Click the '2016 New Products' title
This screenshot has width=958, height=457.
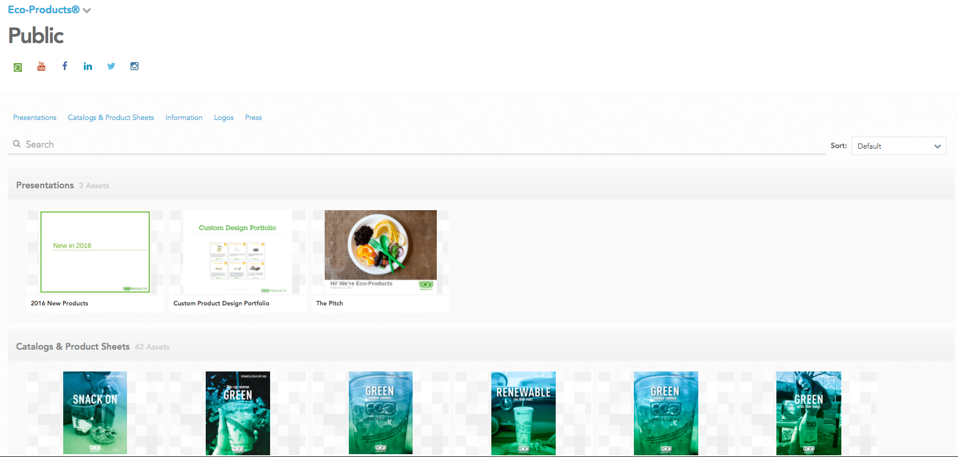point(60,303)
